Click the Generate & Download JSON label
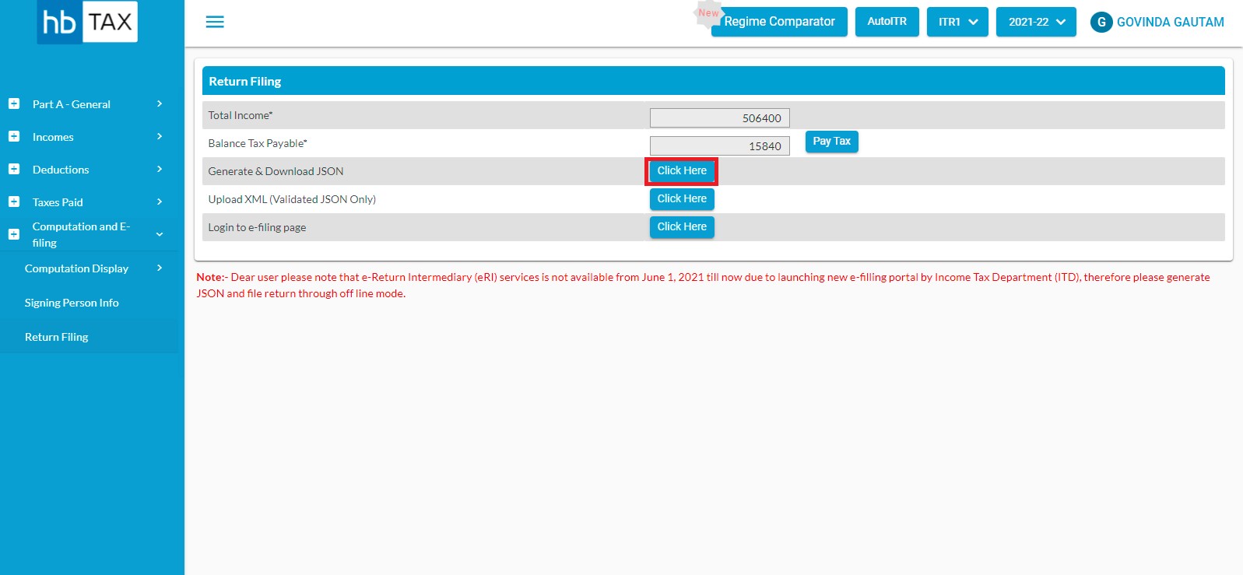1243x575 pixels. click(276, 171)
